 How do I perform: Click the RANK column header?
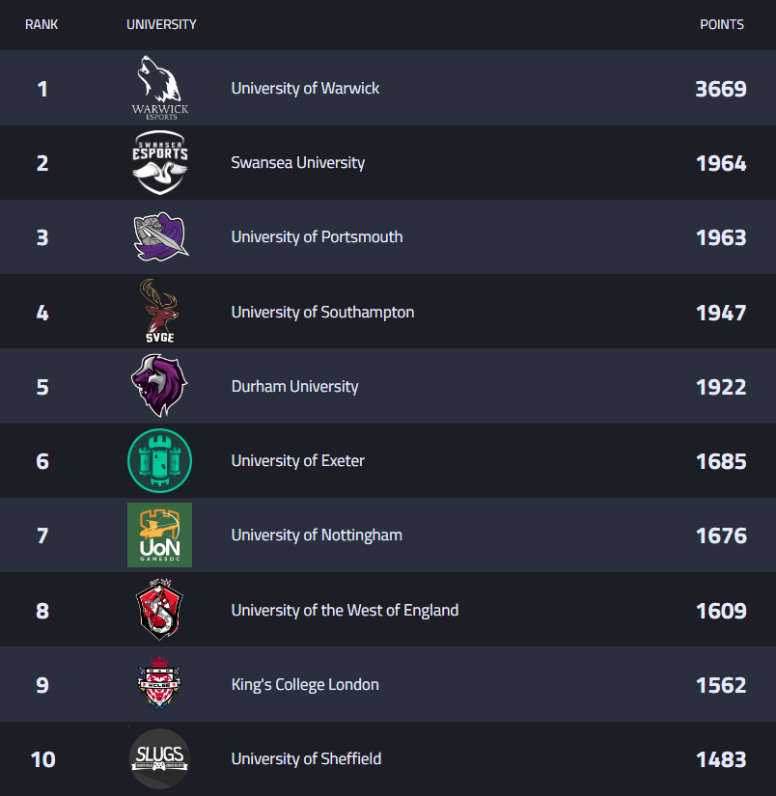tap(42, 24)
